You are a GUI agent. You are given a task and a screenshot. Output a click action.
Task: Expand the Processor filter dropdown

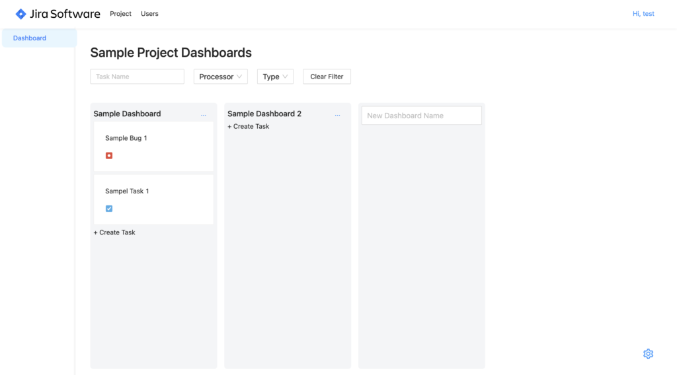coord(220,77)
